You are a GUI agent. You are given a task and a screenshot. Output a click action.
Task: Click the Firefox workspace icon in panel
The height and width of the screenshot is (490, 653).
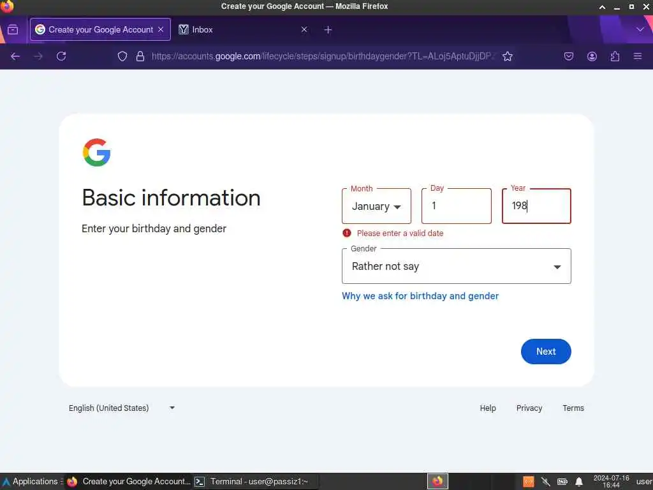click(x=437, y=481)
